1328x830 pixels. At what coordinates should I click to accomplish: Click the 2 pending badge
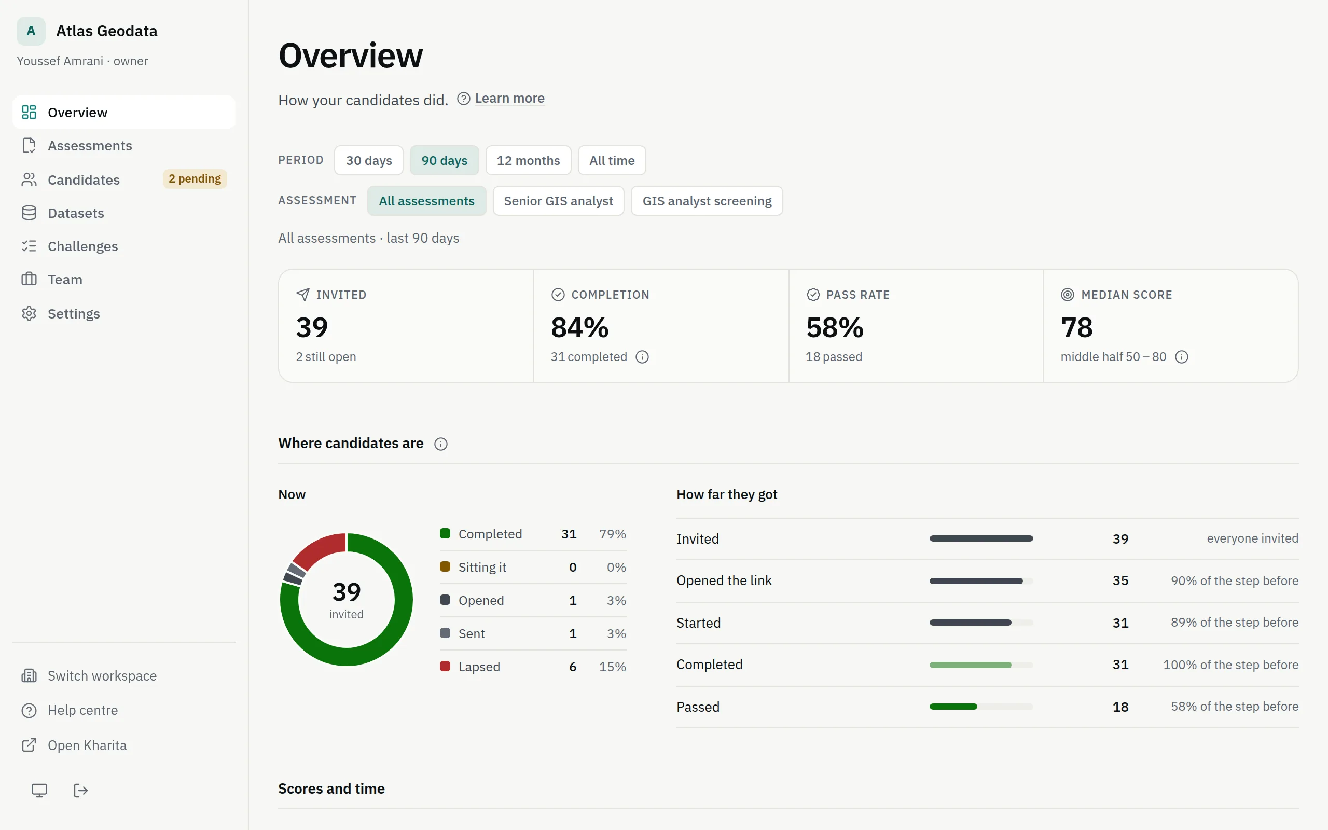tap(195, 178)
